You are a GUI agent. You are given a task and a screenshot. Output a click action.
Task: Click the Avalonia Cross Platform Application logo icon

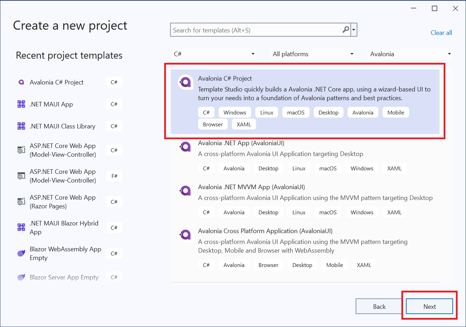(185, 235)
